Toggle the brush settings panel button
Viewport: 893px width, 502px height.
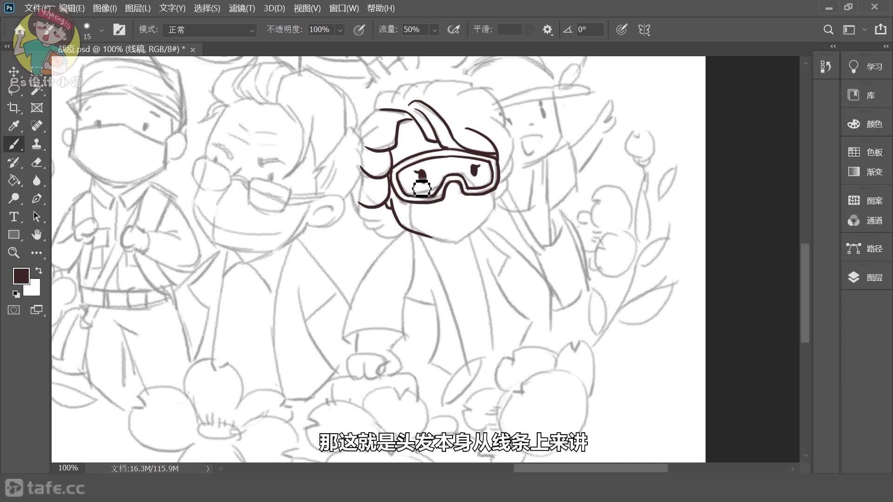119,30
